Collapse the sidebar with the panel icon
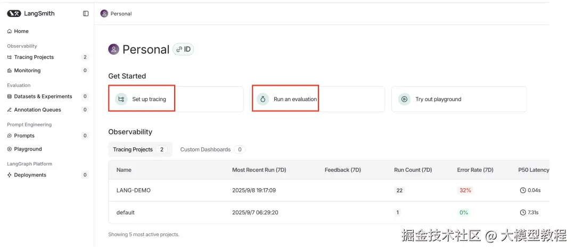 click(x=86, y=13)
